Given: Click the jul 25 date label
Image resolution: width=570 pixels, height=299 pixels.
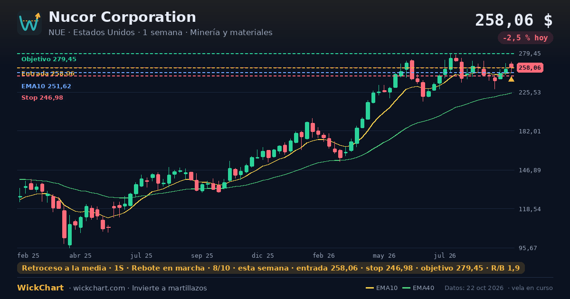Looking at the screenshot, I should pyautogui.click(x=141, y=256).
